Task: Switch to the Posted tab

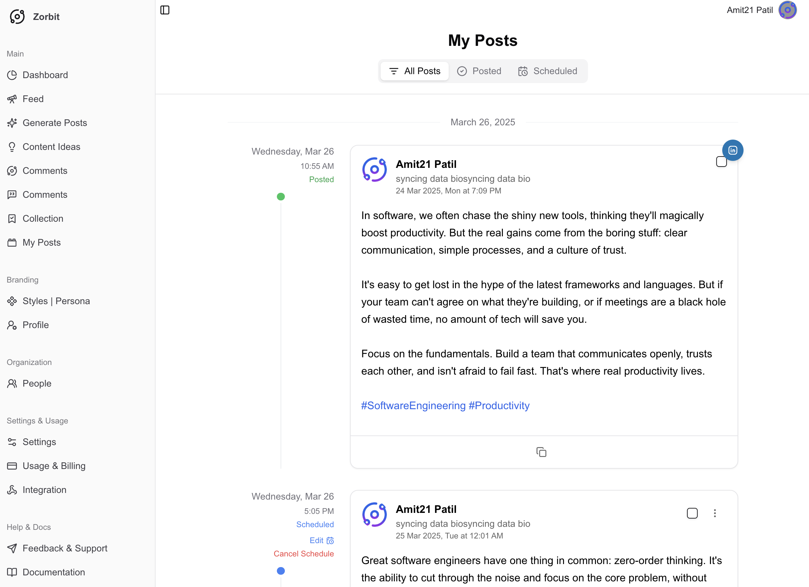Action: click(x=479, y=71)
